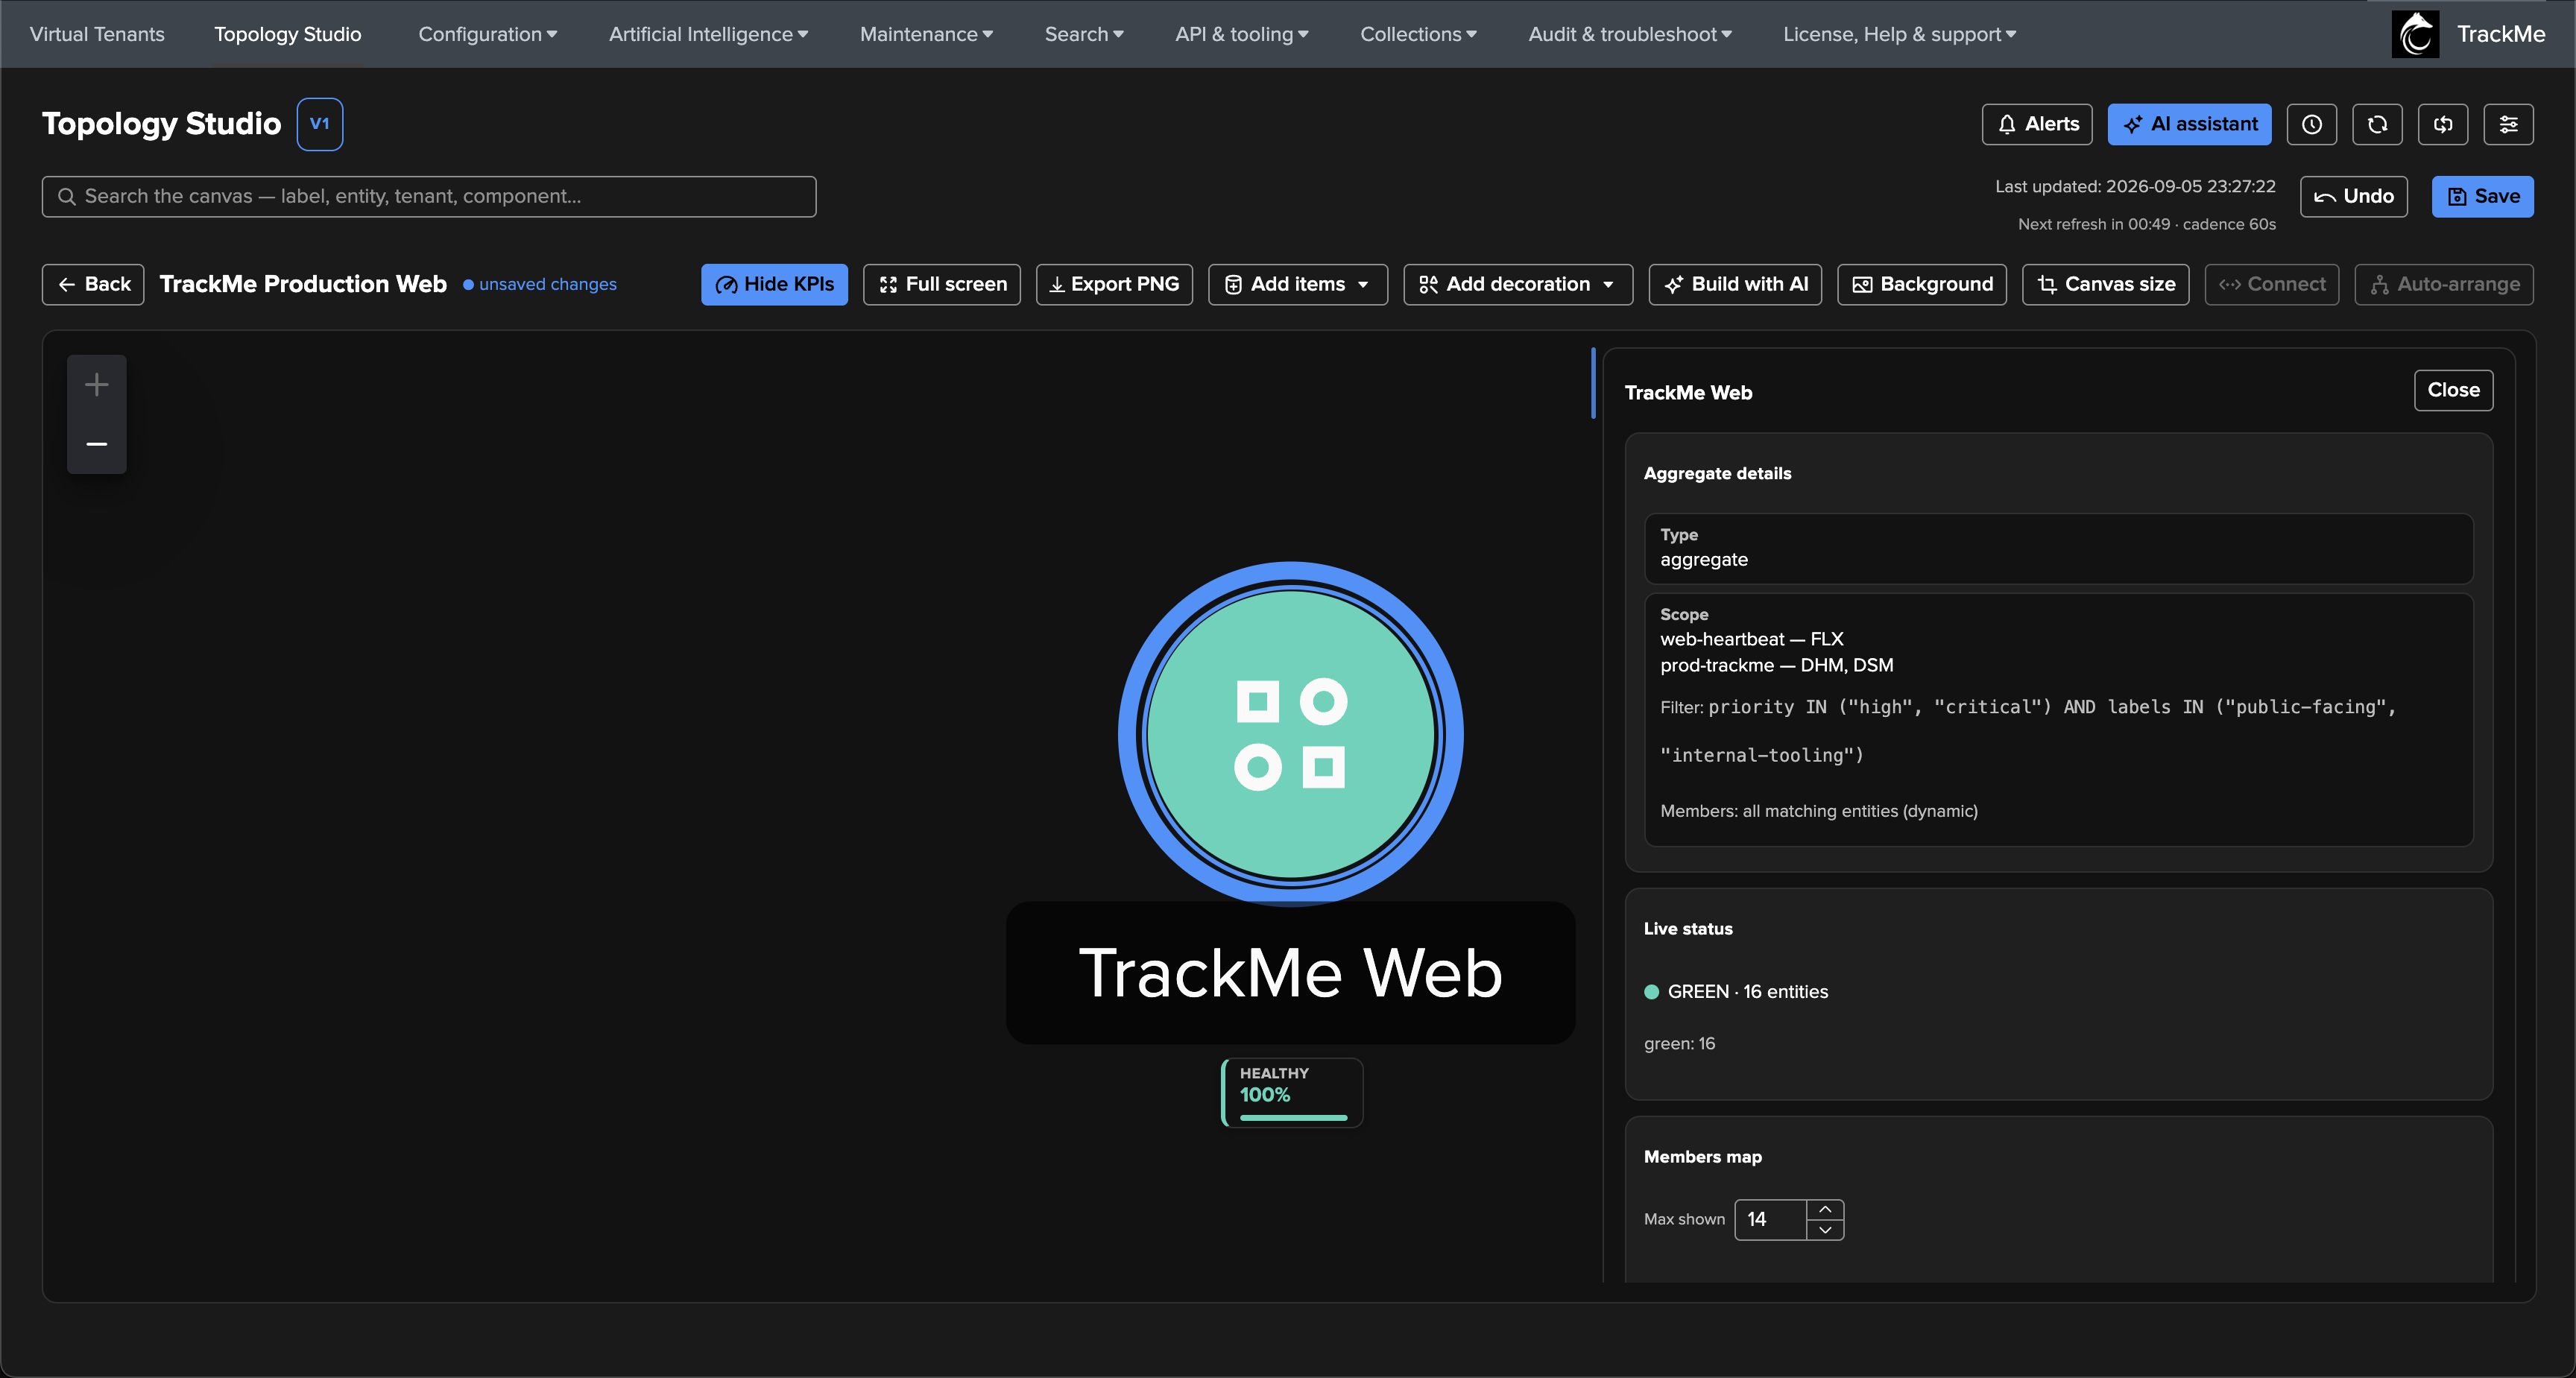This screenshot has width=2576, height=1378.
Task: Open the Search menu dropdown
Action: [x=1084, y=34]
